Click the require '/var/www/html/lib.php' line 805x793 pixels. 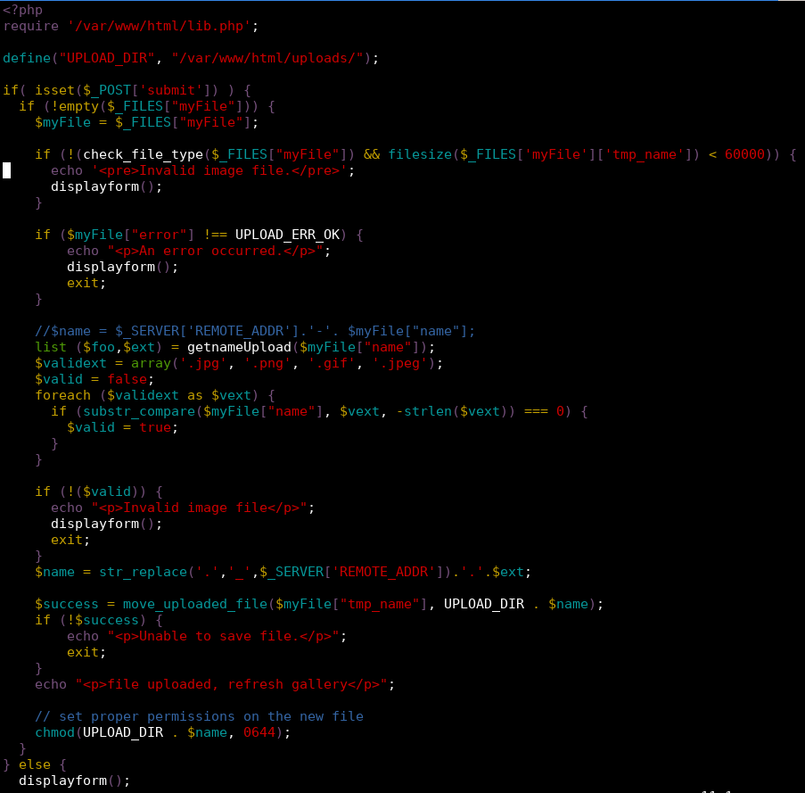pos(129,26)
